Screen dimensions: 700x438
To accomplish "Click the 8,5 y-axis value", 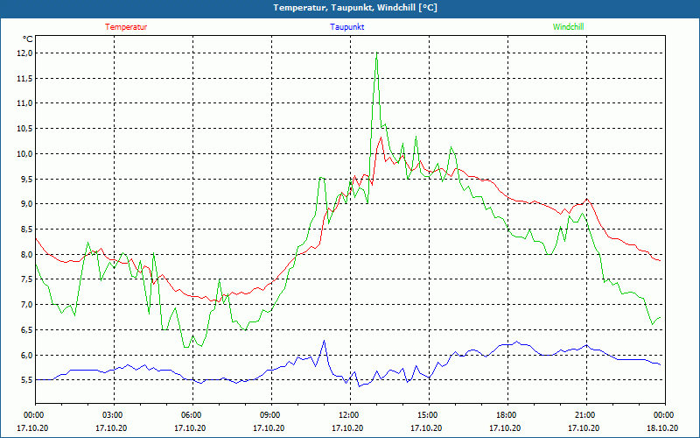I will (x=27, y=230).
